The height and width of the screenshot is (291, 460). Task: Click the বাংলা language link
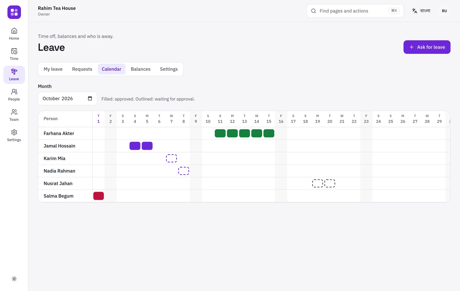click(425, 11)
